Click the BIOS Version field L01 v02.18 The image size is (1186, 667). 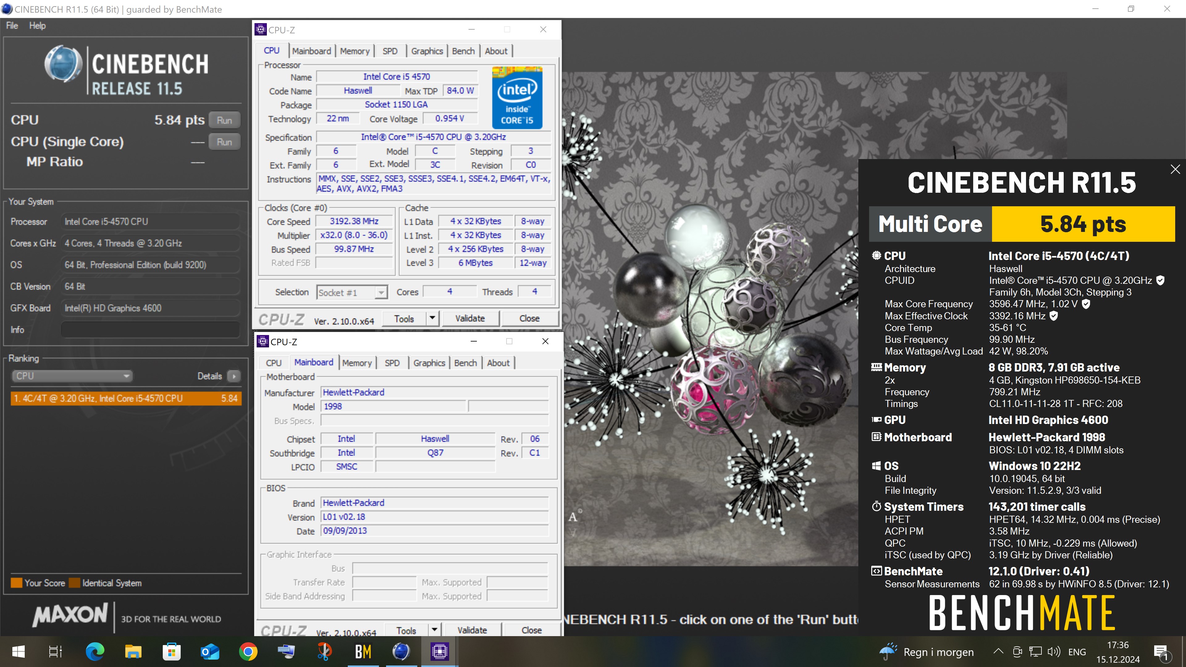434,517
